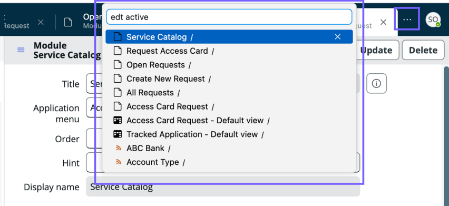Select the Service Catalog search result
The image size is (449, 206).
(229, 37)
